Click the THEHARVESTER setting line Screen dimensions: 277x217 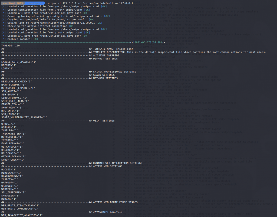[14, 133]
